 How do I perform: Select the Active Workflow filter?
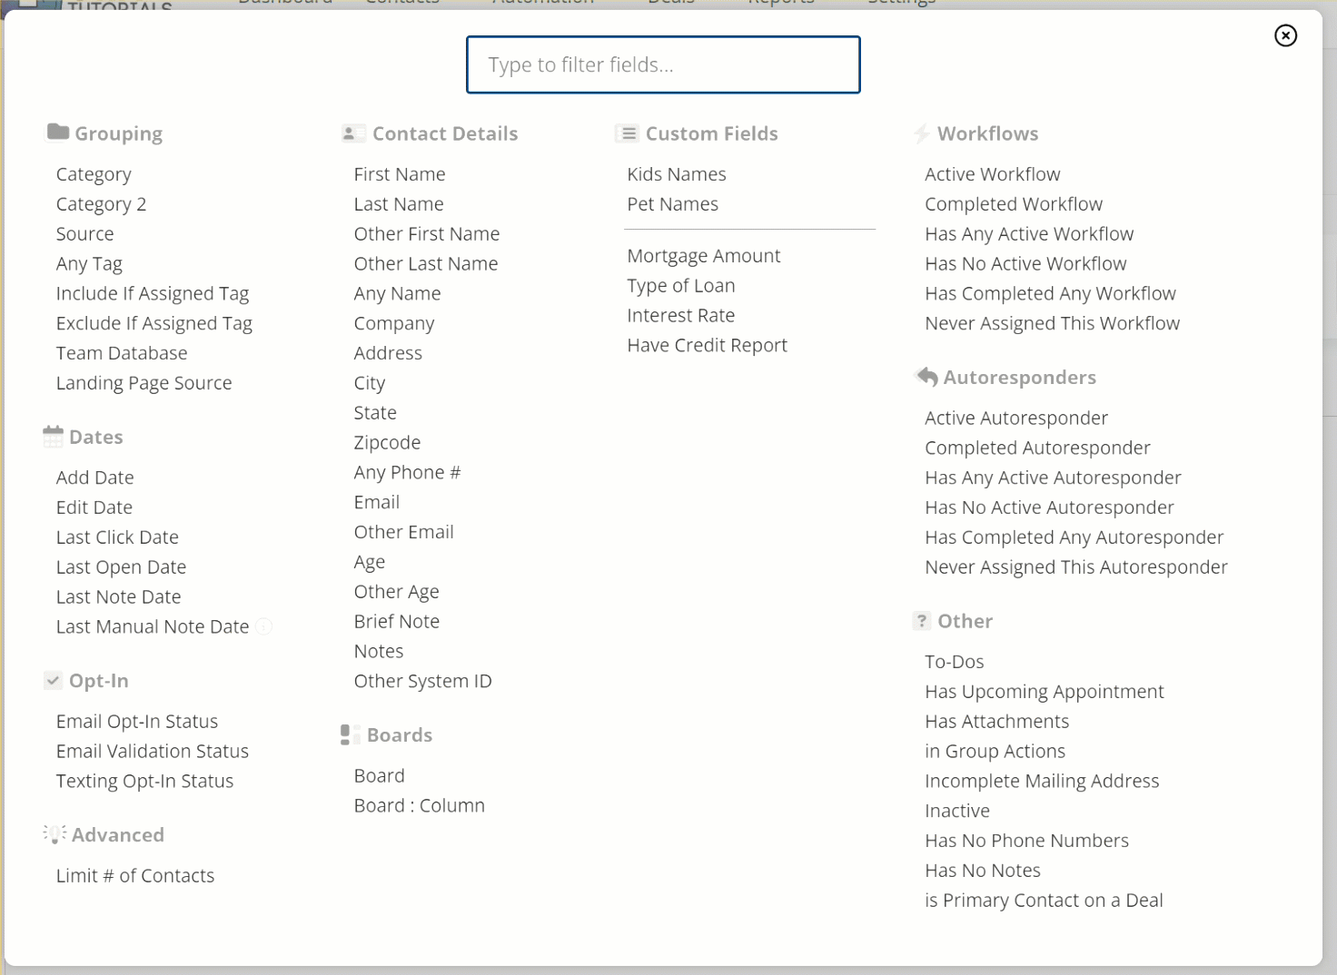coord(993,174)
